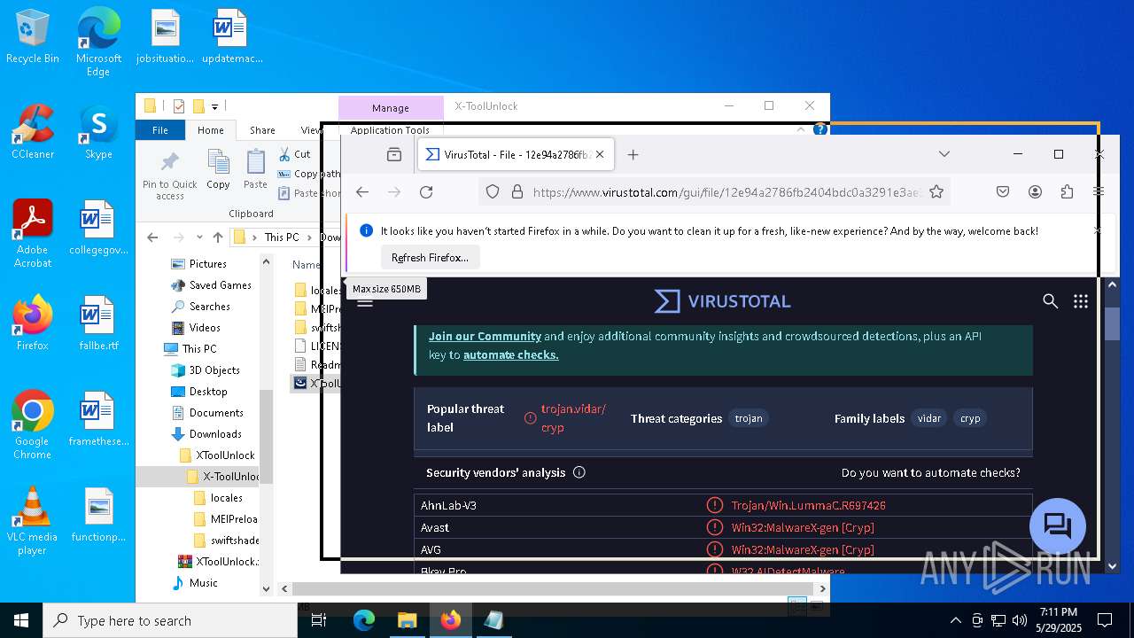1134x638 pixels.
Task: Click the cryp family label
Action: [970, 418]
